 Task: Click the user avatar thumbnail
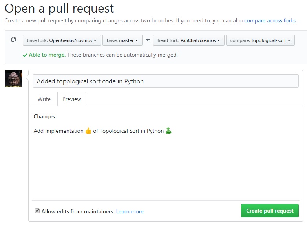point(13,79)
